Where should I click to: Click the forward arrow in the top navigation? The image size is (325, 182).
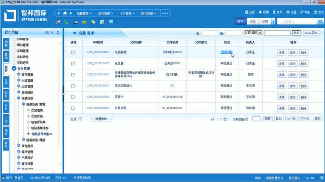pos(71,13)
